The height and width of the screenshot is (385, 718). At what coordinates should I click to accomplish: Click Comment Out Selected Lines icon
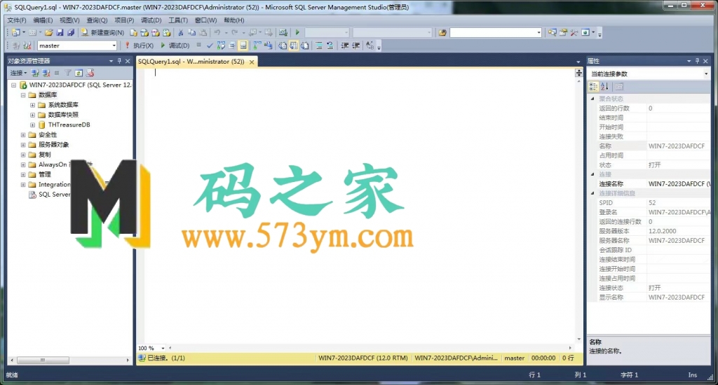point(319,45)
